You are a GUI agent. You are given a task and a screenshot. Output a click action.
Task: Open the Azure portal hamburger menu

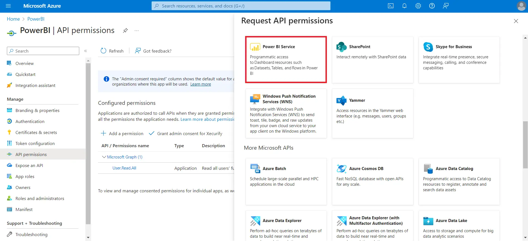tap(8, 6)
